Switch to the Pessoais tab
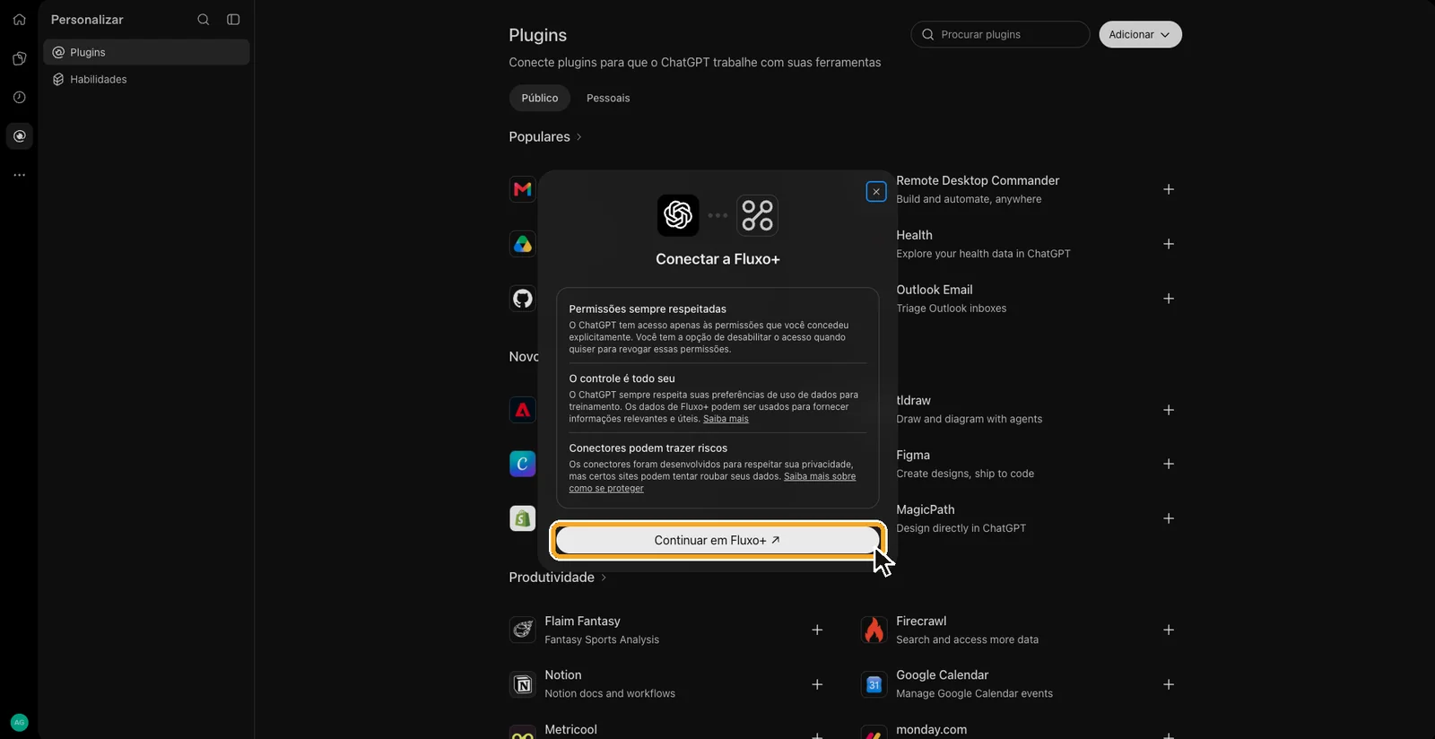Viewport: 1435px width, 739px height. 608,98
